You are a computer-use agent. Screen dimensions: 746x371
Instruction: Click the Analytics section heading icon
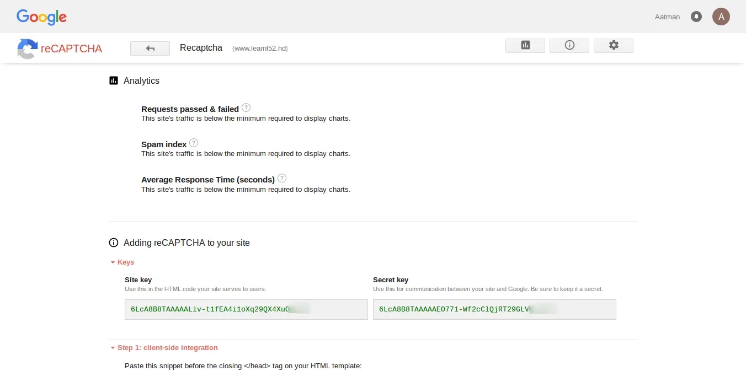[x=114, y=80]
